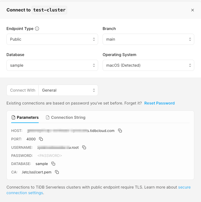Click the PASSWORD placeholder text
Screen dimensions: 201x202
50,155
